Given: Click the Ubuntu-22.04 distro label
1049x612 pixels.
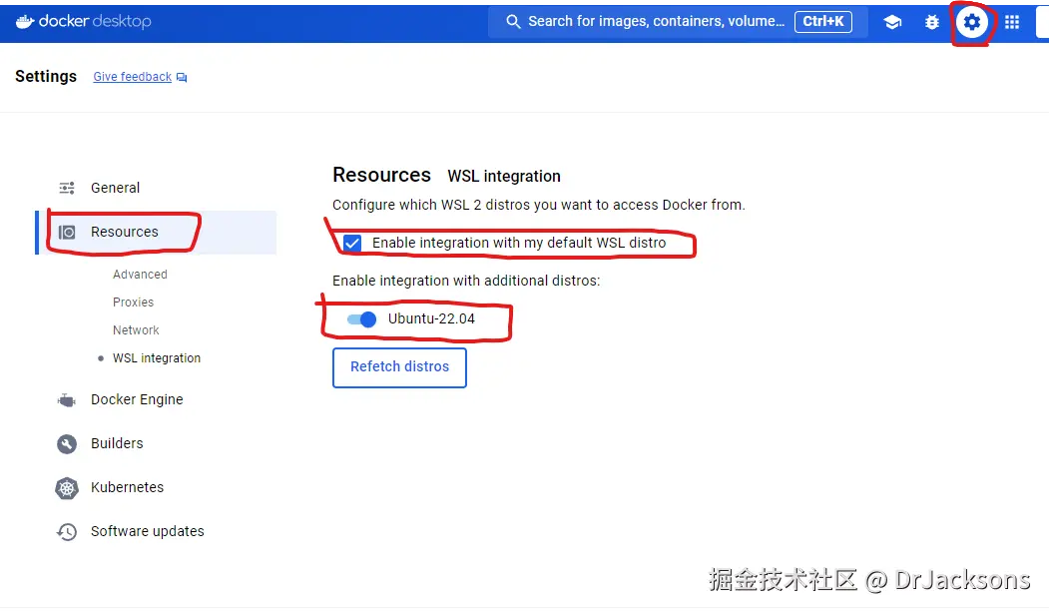Looking at the screenshot, I should pyautogui.click(x=431, y=319).
